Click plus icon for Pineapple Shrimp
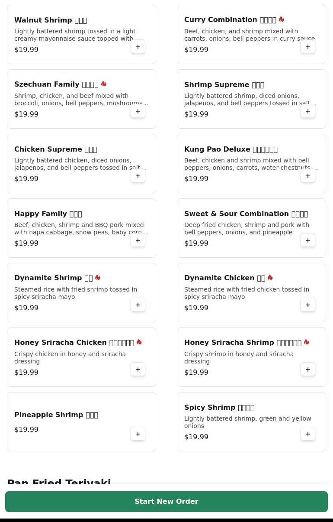Viewport: 333px width, 522px height. 138,434
